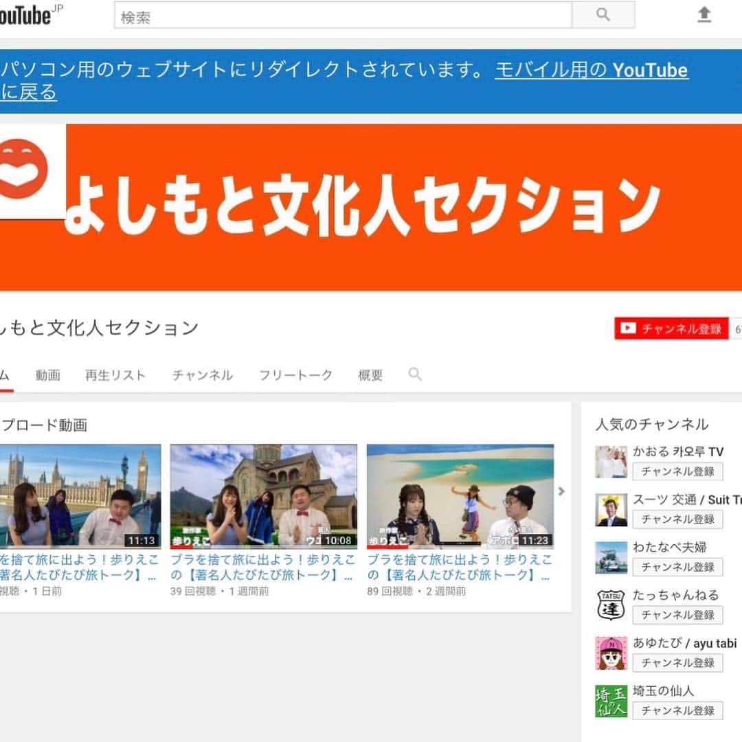Open かおる 카오루 TV channel avatar
Image resolution: width=742 pixels, height=742 pixels.
(611, 462)
